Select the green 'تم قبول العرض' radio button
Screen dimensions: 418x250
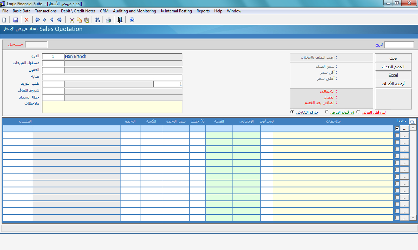[327, 112]
